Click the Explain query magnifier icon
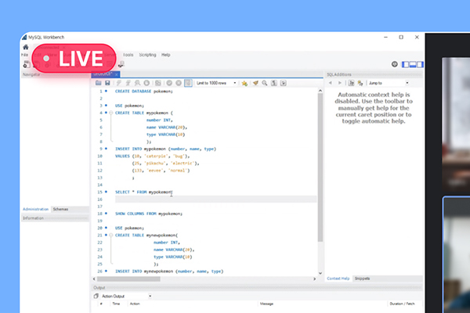470x313 pixels. [x=137, y=83]
